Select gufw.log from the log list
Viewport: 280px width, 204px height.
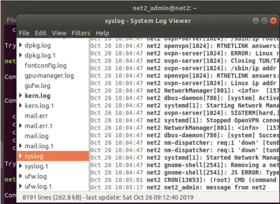37,86
